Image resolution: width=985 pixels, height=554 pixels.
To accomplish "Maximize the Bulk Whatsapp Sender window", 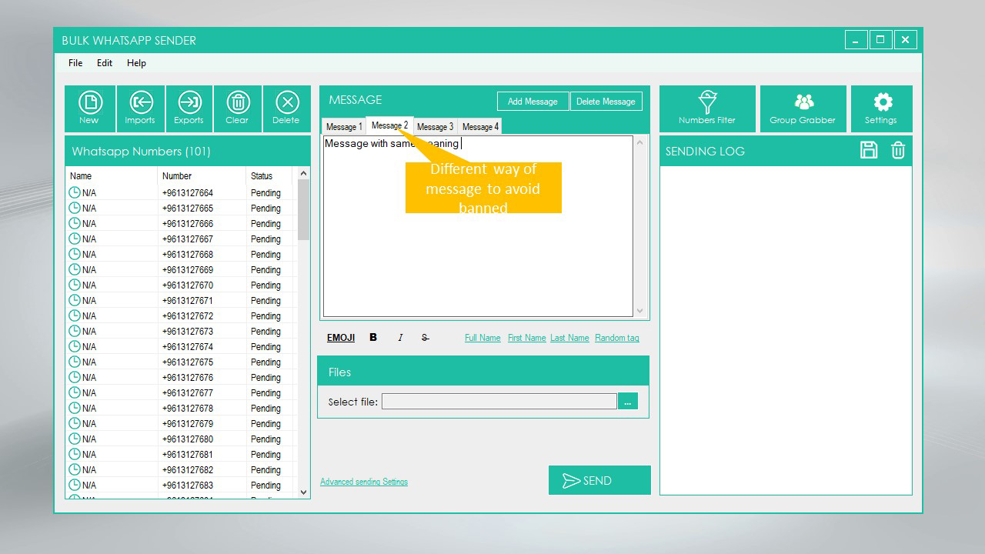I will 880,40.
